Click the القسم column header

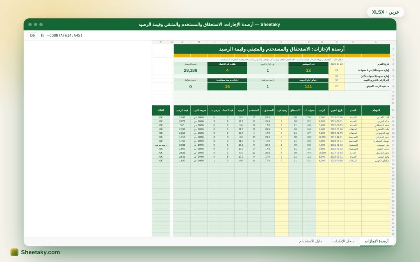353,111
